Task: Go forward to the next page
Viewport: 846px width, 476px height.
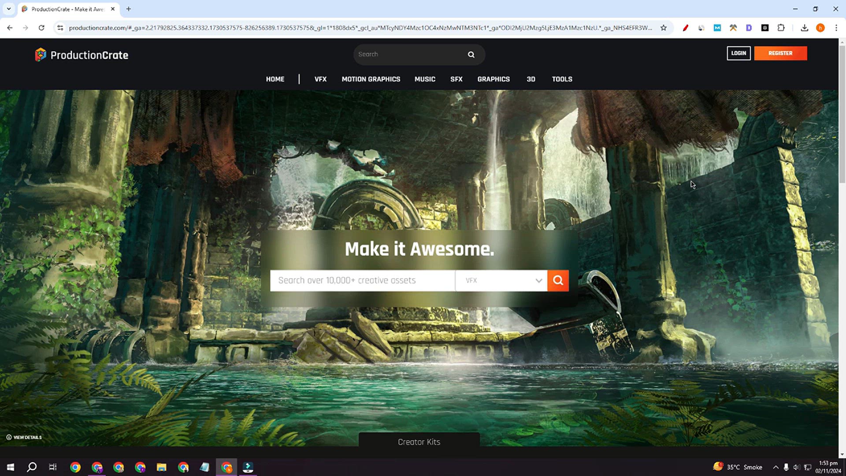Action: point(26,28)
